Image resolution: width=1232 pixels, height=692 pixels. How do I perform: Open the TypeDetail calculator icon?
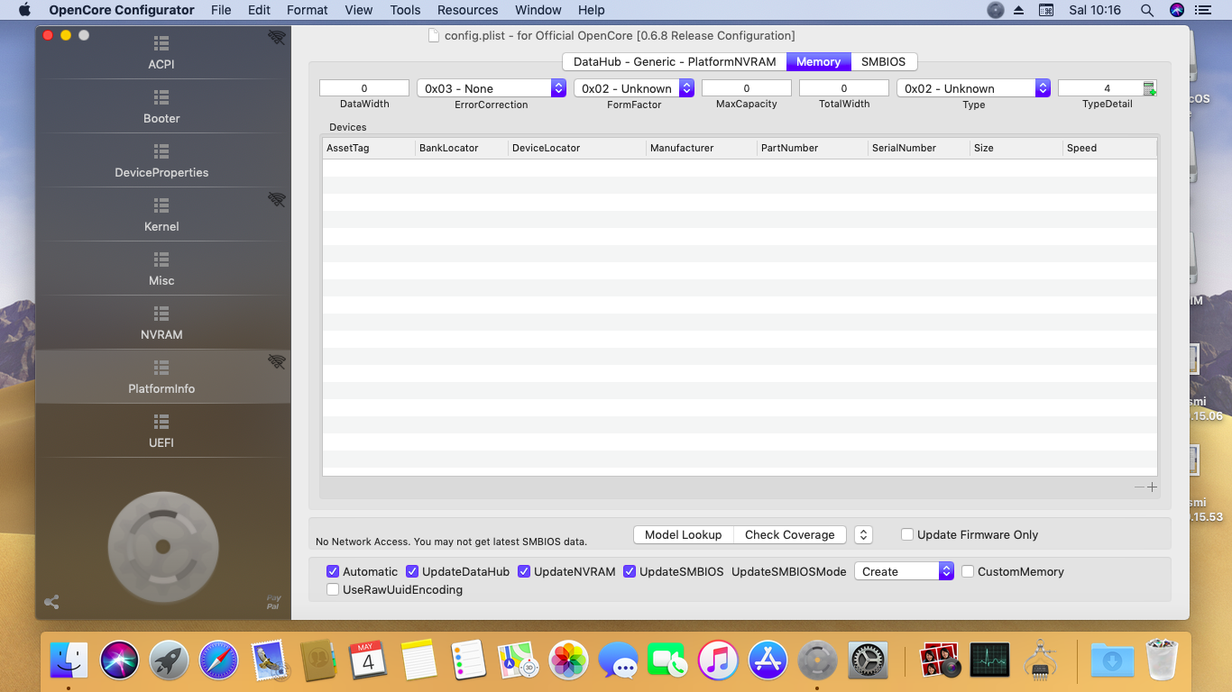[1150, 88]
